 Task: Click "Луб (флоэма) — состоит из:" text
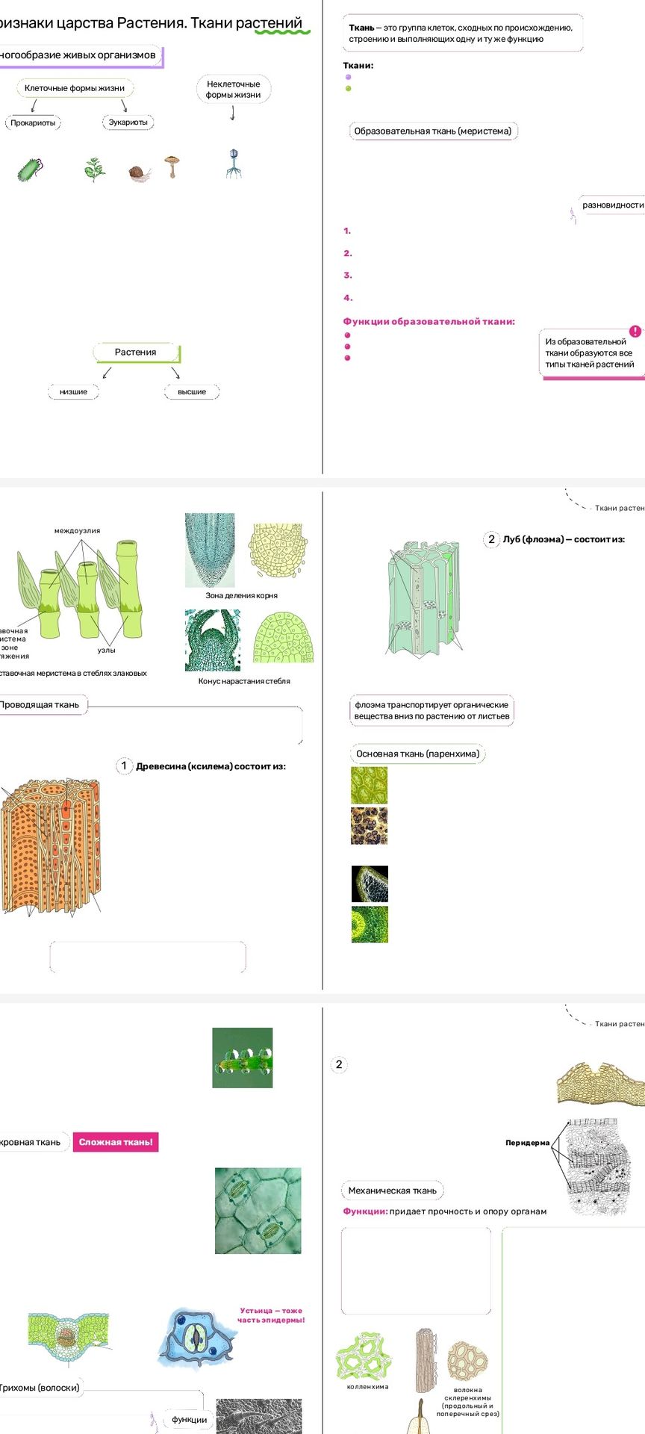coord(564,539)
